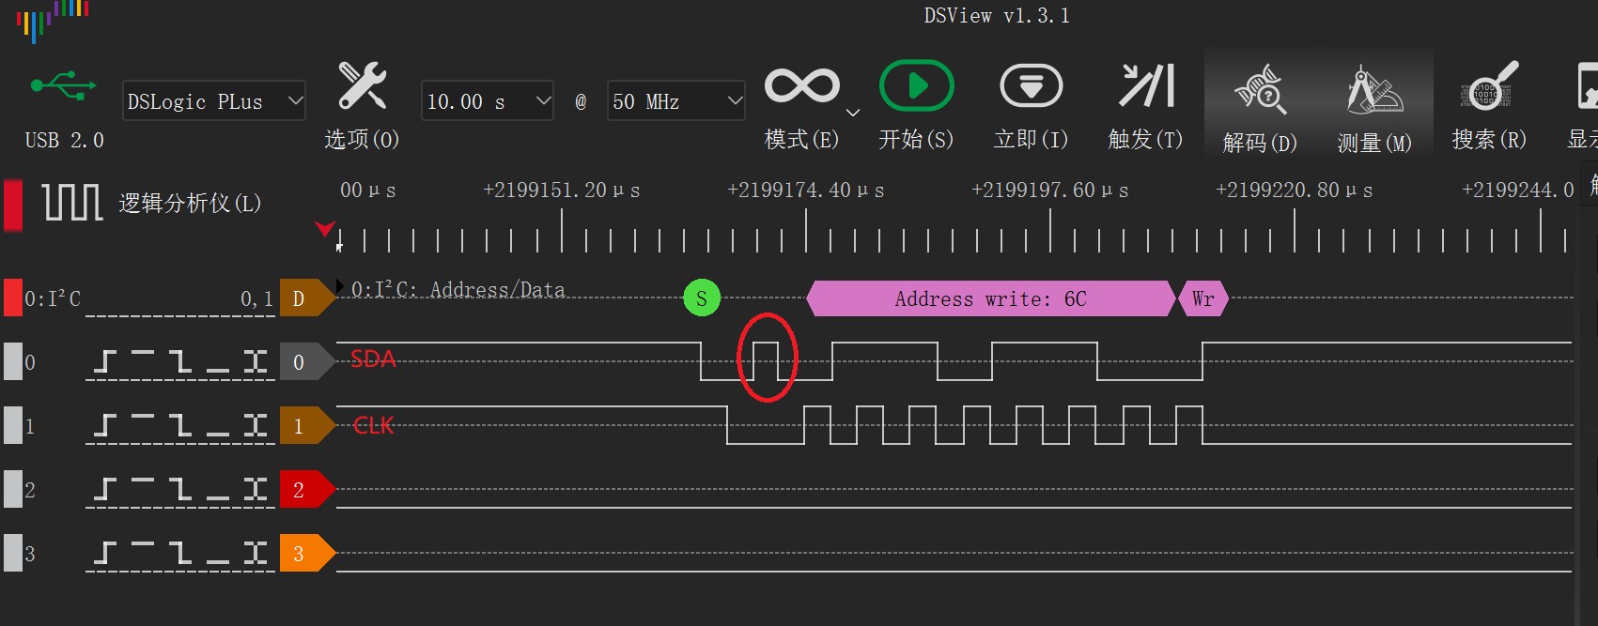Expand the 50 MHz sample rate dropdown
The height and width of the screenshot is (626, 1598).
pos(675,101)
